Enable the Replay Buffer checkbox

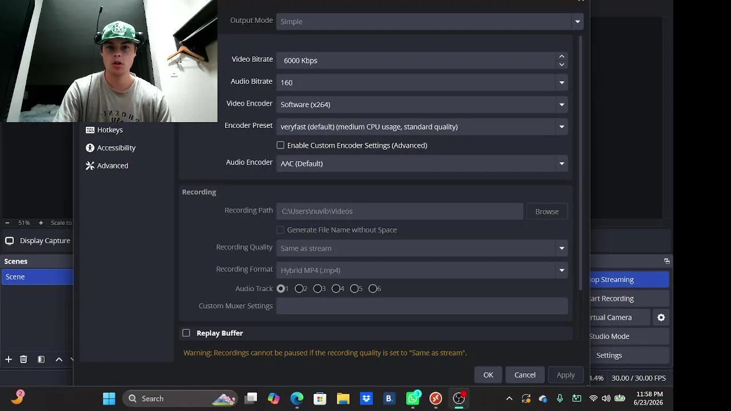point(186,333)
